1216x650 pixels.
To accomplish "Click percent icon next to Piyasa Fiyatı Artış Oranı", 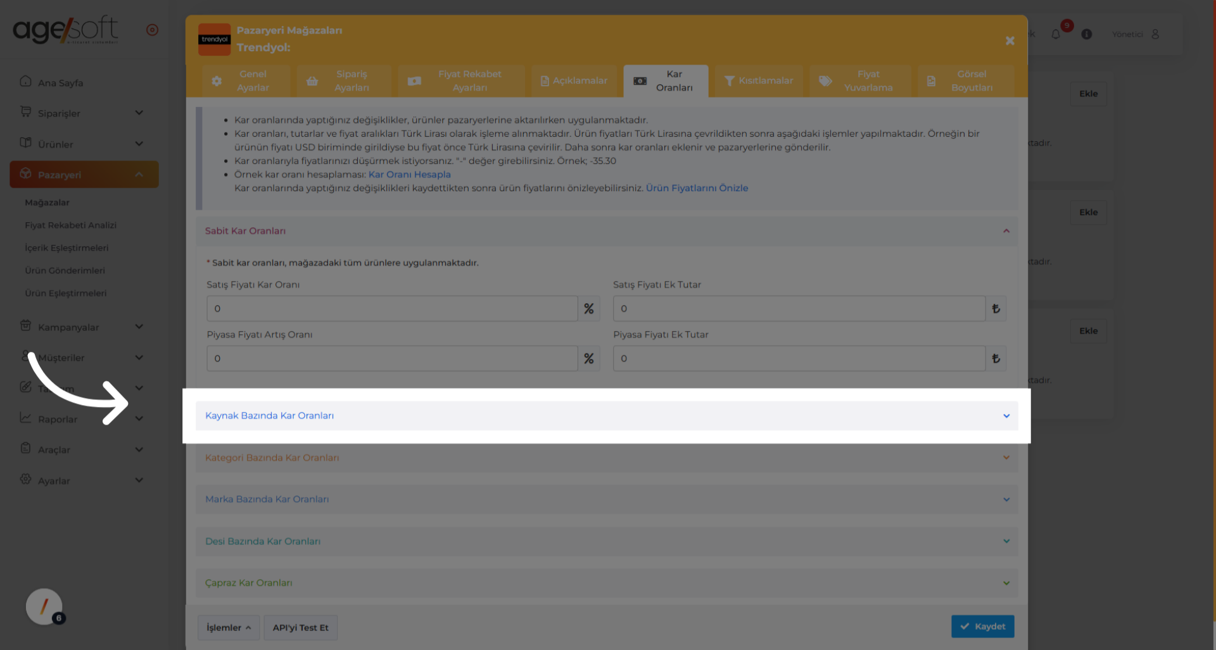I will coord(589,358).
